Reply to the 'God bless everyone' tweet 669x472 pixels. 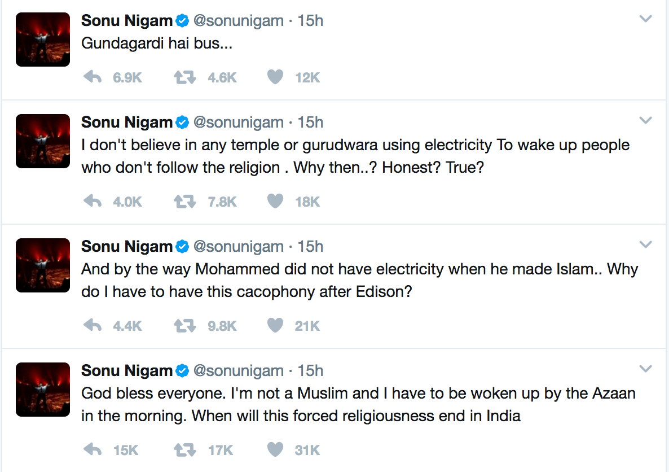coord(93,450)
